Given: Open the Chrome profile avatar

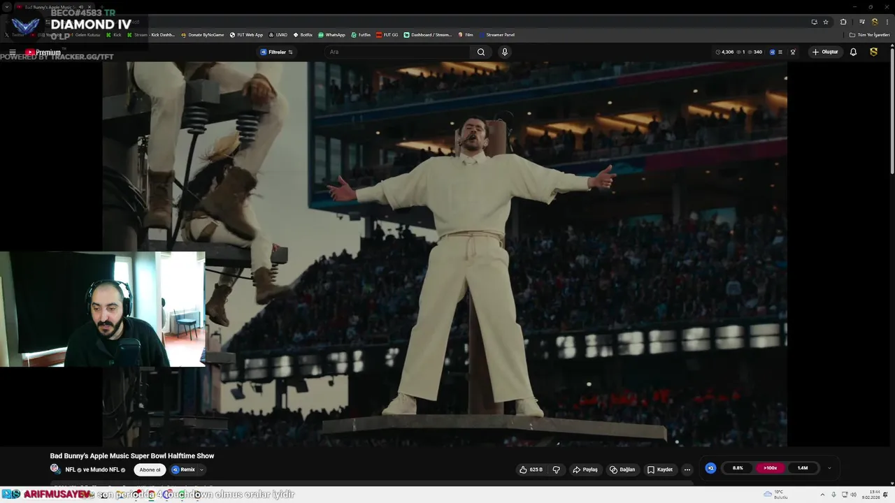Looking at the screenshot, I should pos(874,22).
